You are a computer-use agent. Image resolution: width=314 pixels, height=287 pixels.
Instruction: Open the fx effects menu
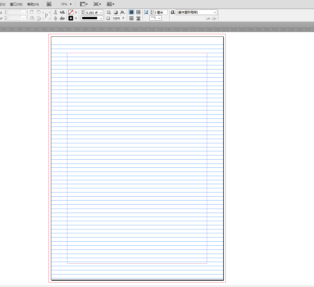122,13
